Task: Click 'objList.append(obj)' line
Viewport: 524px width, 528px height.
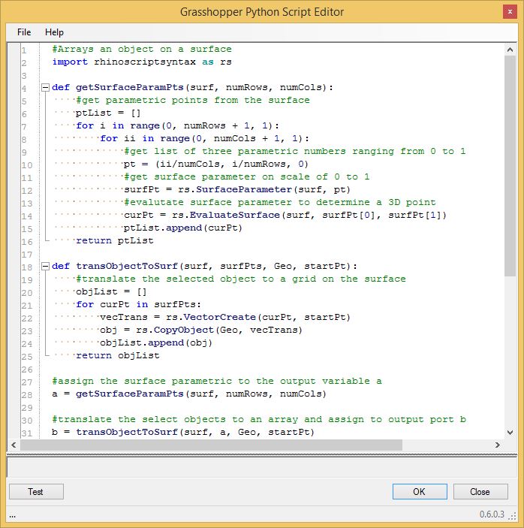Action: coord(156,343)
